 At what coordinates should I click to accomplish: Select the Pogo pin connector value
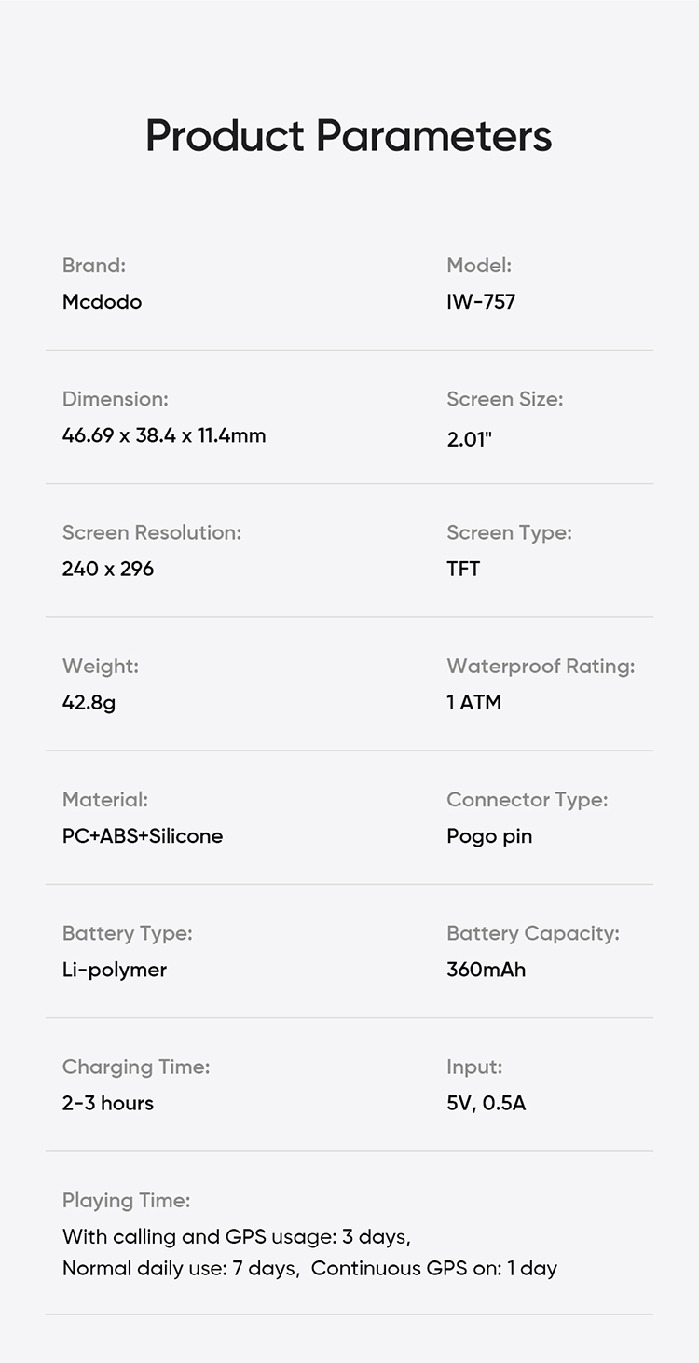pos(489,835)
